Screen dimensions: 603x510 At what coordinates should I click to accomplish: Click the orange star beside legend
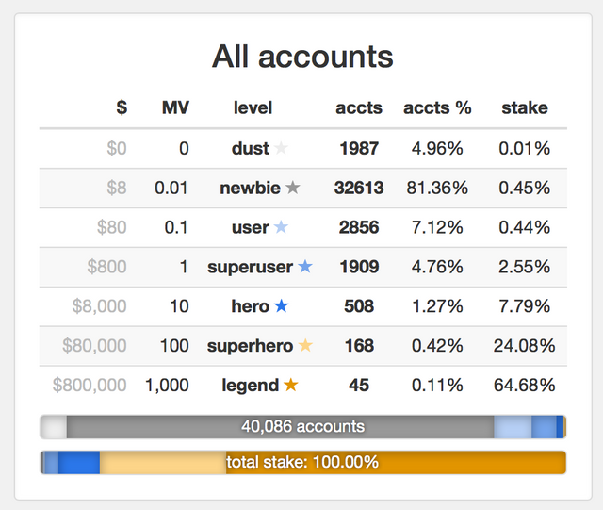pyautogui.click(x=291, y=386)
